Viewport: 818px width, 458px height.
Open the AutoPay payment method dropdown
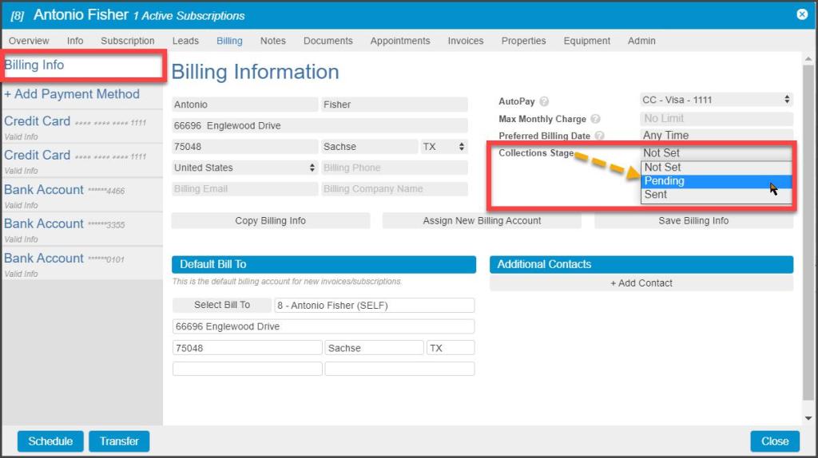716,101
